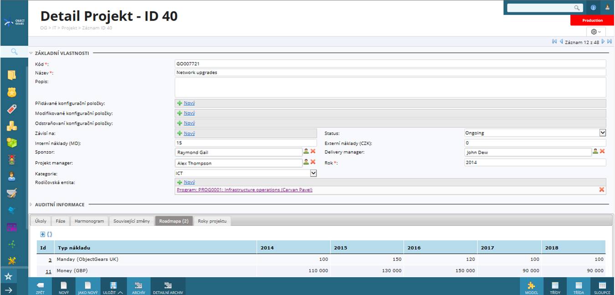This screenshot has height=295, width=615.
Task: Remove the parent Program link
Action: click(602, 190)
